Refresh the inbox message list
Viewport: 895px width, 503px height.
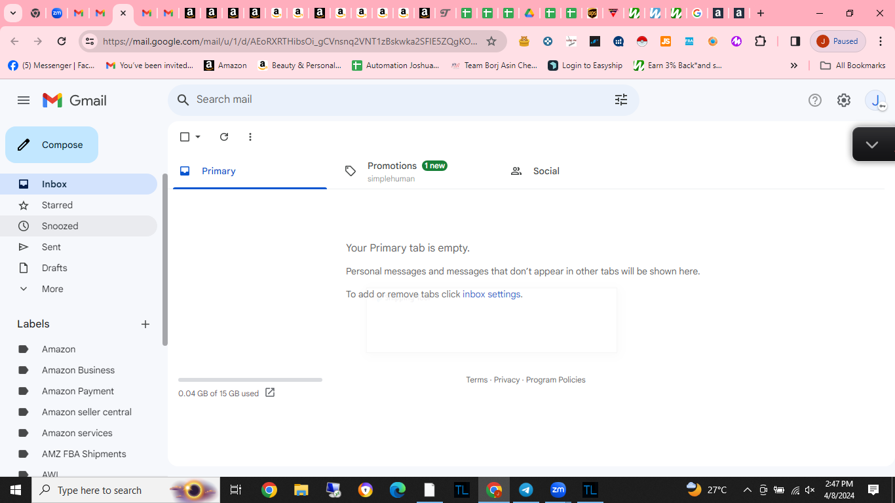[x=224, y=137]
